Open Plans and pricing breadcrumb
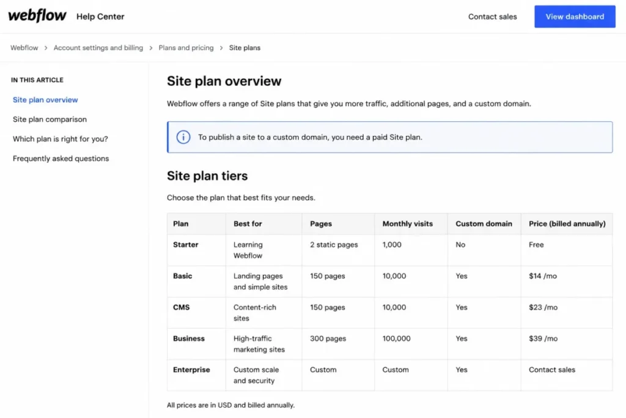The image size is (626, 418). coord(186,48)
